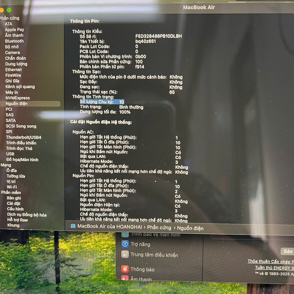
Task: Click the Trung tâm điều khiển icon
Action: coord(125,254)
